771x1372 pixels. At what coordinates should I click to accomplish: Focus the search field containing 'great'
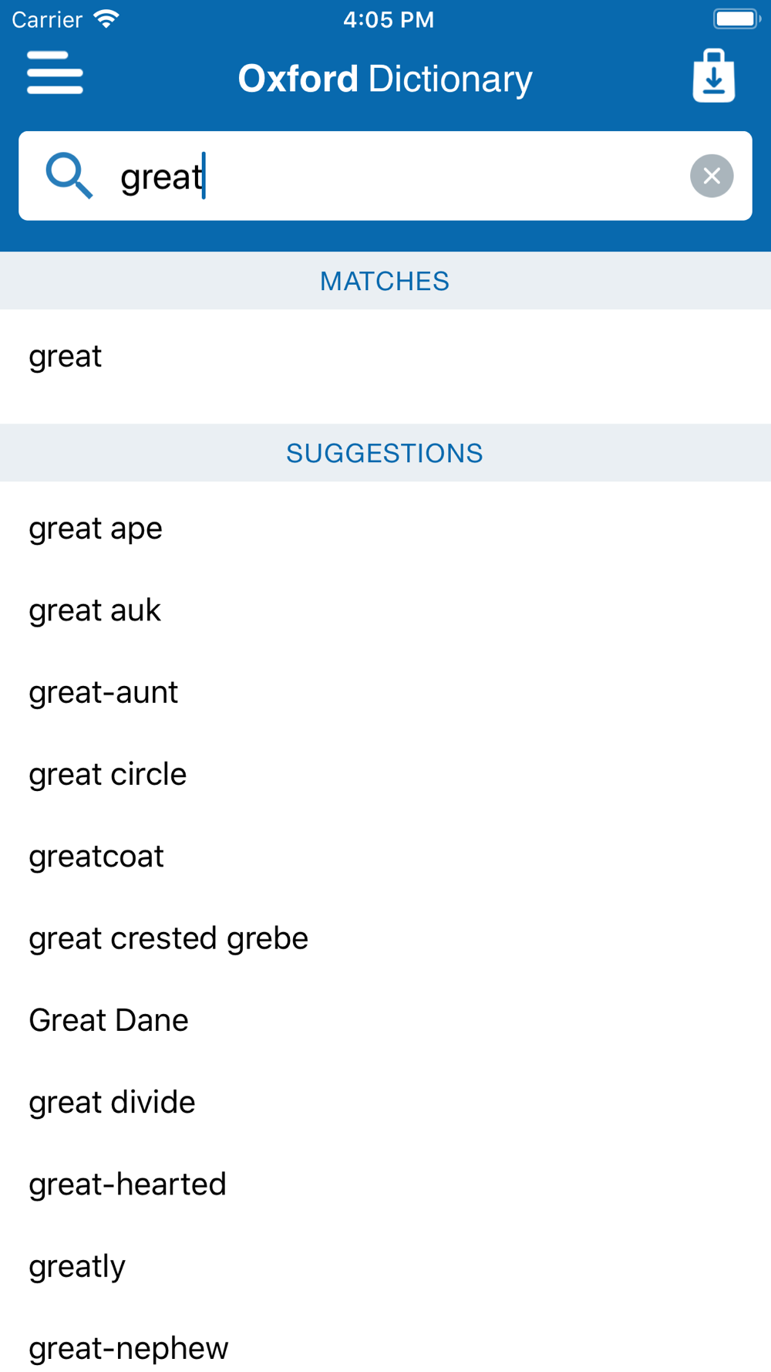click(385, 176)
